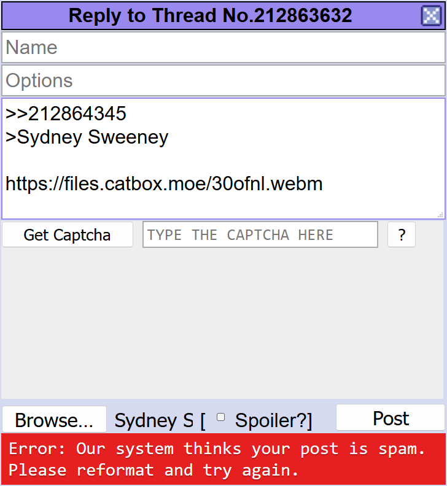Focus the Options input field
447x486 pixels.
point(223,80)
